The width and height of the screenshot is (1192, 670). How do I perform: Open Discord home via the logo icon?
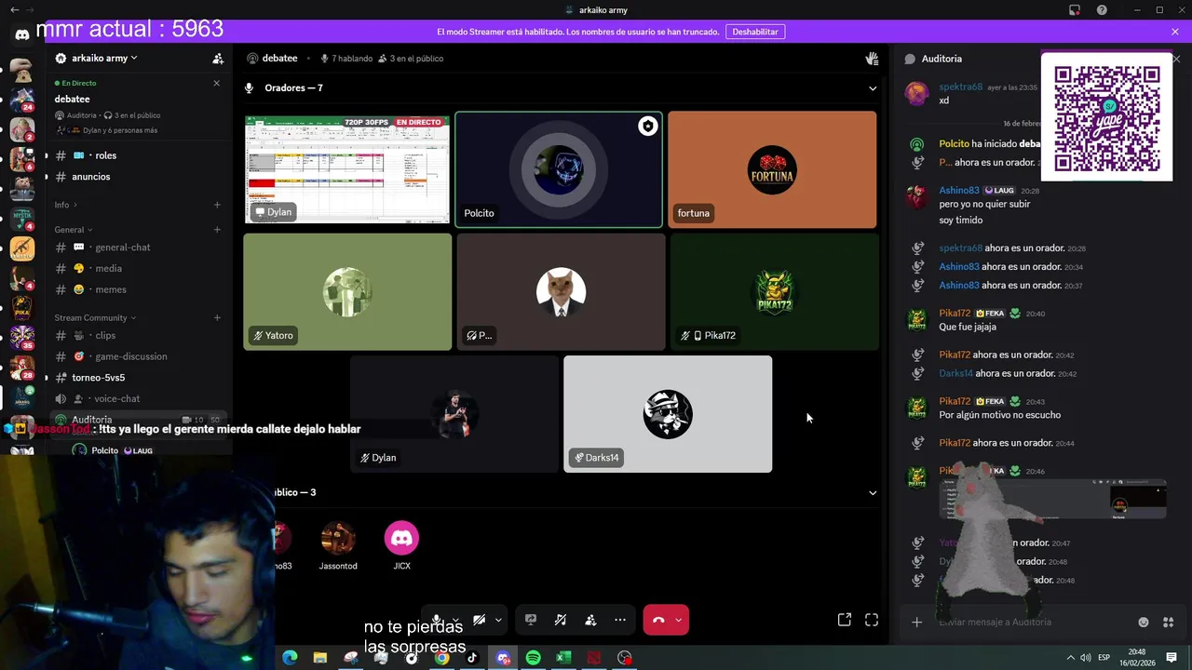[21, 34]
